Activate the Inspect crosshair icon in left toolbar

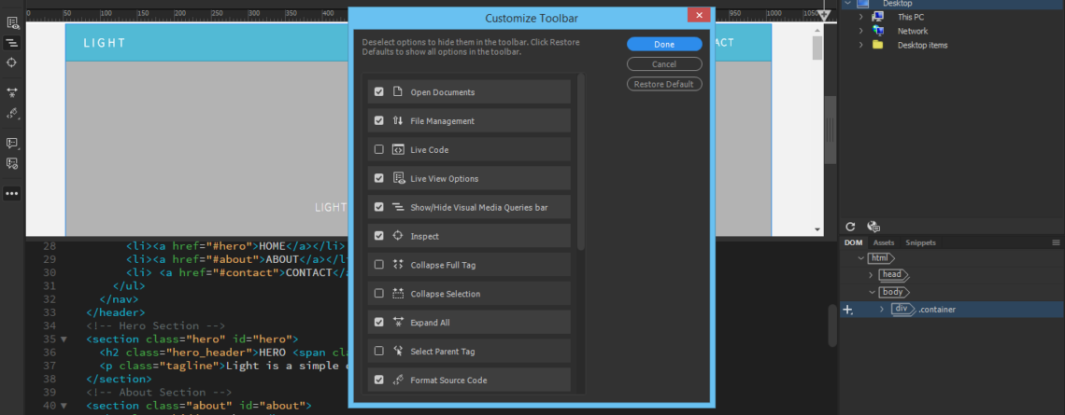tap(12, 62)
